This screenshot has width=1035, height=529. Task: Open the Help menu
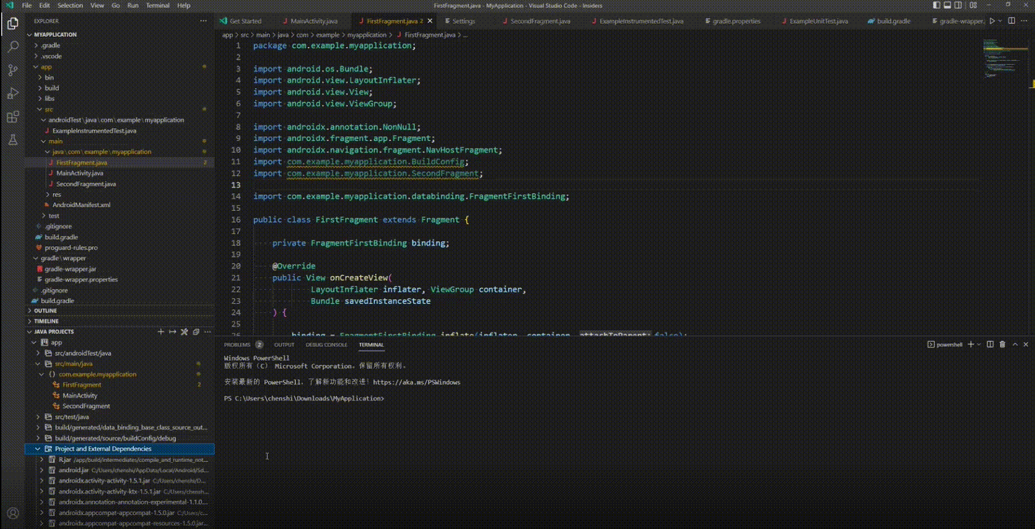[x=184, y=5]
